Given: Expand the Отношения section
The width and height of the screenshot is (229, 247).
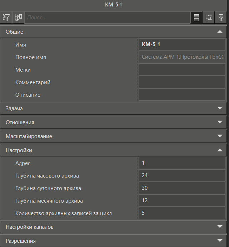Looking at the screenshot, I should click(220, 122).
